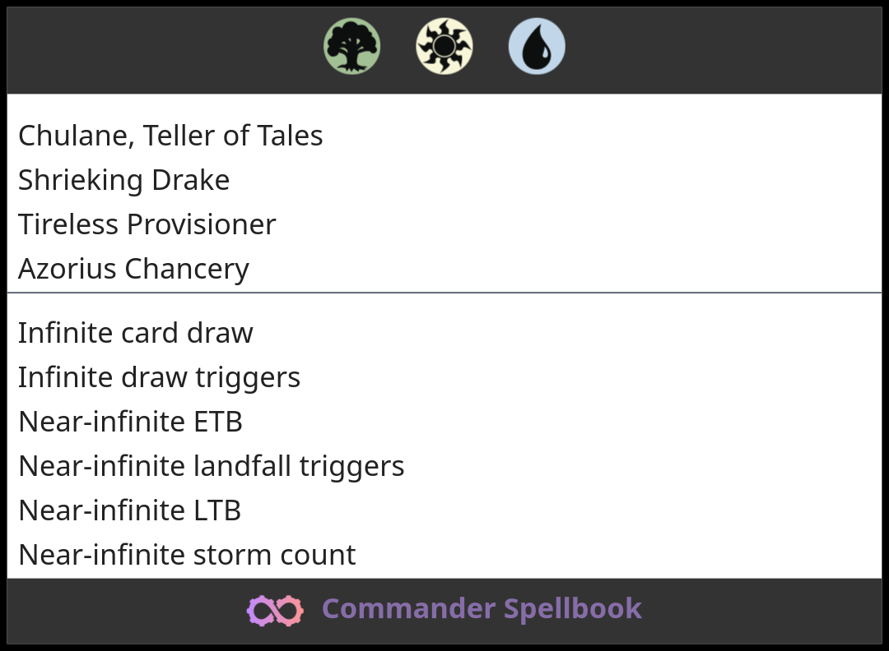Viewport: 889px width, 651px height.
Task: Open the Commander Spellbook text link
Action: click(x=482, y=609)
